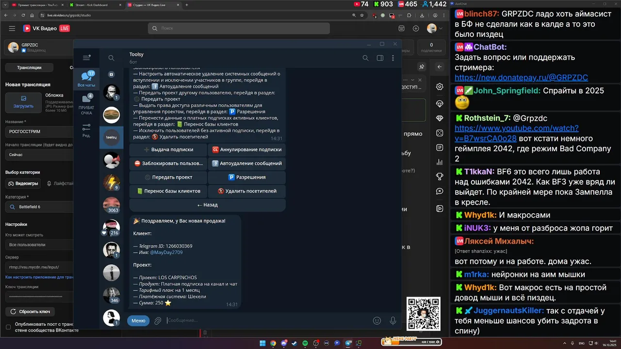Bookmark the page with the star icon
The height and width of the screenshot is (349, 621).
pyautogui.click(x=361, y=15)
